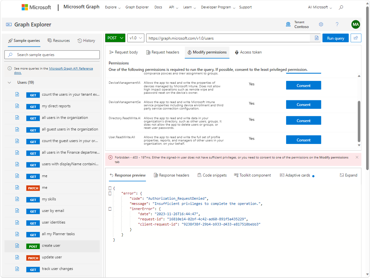This screenshot has width=370, height=278.
Task: Collapse the Users (19) group
Action: pos(9,82)
